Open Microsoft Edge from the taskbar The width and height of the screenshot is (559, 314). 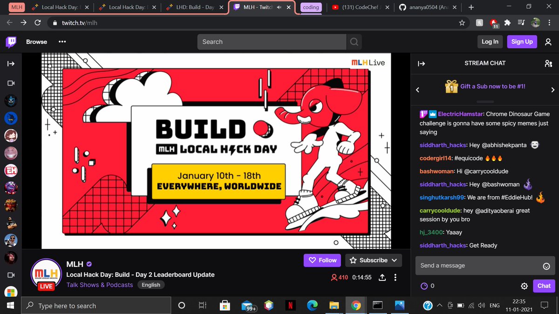pos(312,306)
